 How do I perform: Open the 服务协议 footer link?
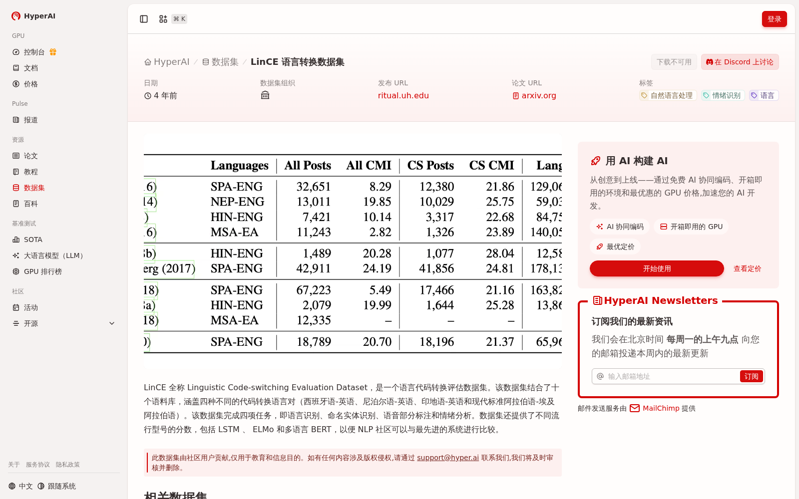pos(38,465)
